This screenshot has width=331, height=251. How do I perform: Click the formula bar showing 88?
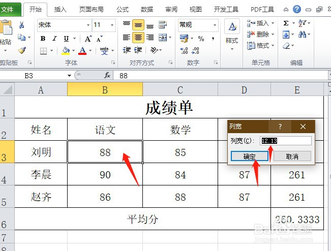pos(221,76)
